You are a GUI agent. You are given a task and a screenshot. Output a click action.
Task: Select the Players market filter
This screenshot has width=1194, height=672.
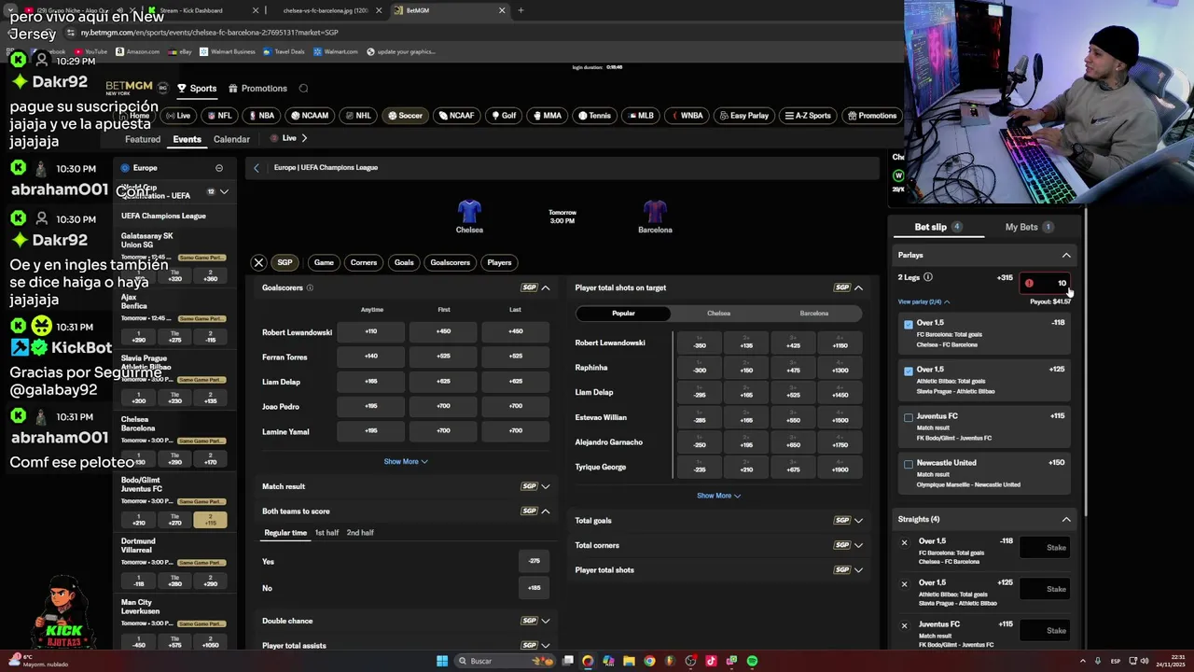coord(499,262)
